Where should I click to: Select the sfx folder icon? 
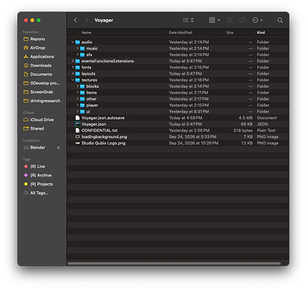(x=82, y=55)
